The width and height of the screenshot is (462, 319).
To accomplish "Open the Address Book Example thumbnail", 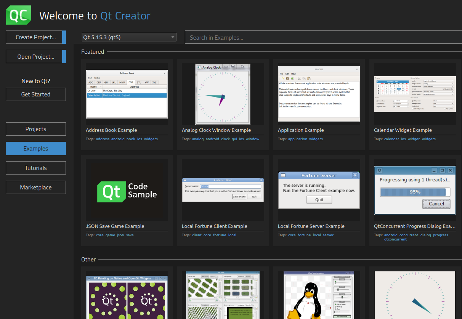I will coord(127,94).
